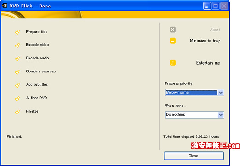Click the checkmark beside Encode video
This screenshot has width=240, height=166.
(x=17, y=45)
